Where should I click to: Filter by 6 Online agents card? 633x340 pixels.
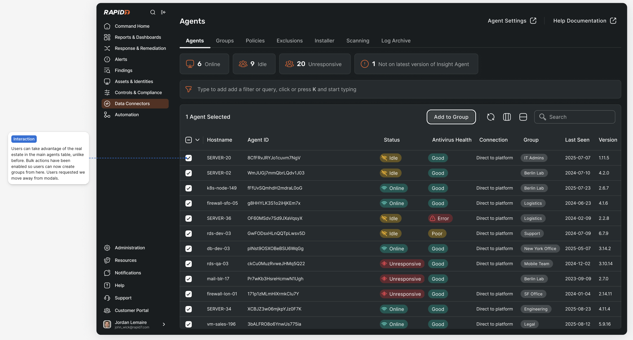[x=204, y=64]
